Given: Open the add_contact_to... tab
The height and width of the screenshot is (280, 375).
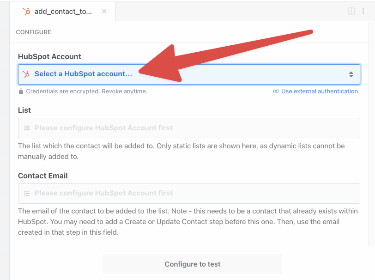Looking at the screenshot, I should tap(63, 12).
